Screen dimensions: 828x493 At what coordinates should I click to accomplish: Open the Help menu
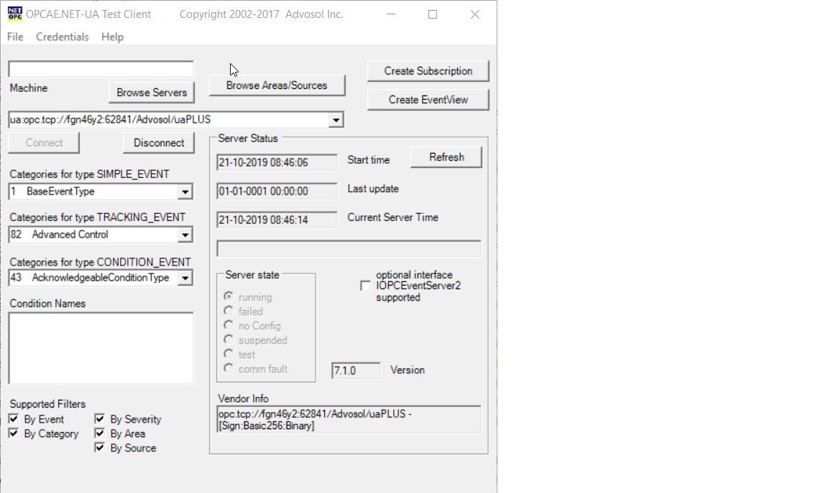tap(112, 37)
